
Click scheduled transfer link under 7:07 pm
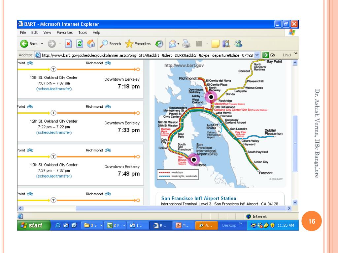tap(54, 89)
